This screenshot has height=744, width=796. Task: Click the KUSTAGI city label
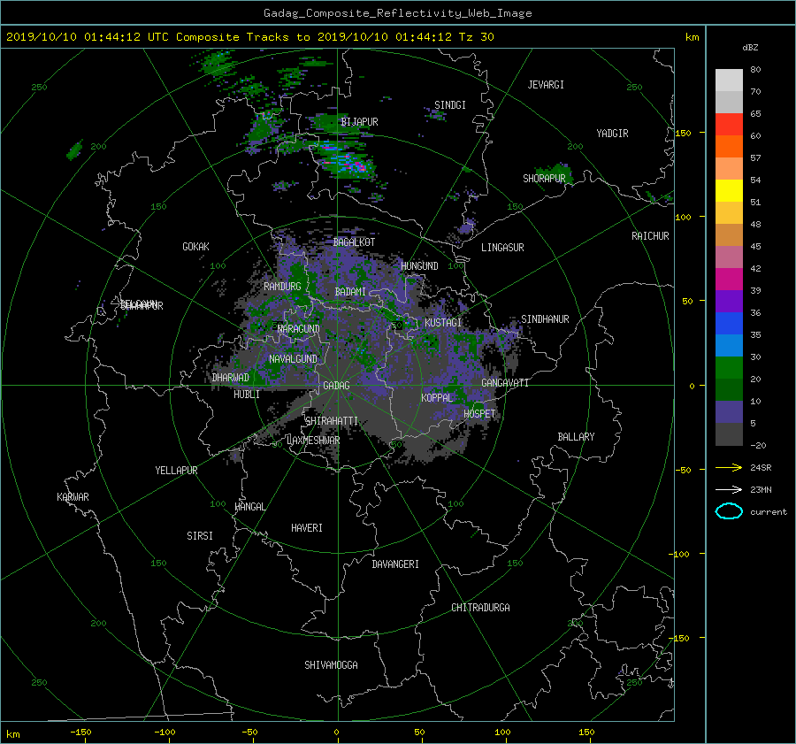tap(443, 323)
